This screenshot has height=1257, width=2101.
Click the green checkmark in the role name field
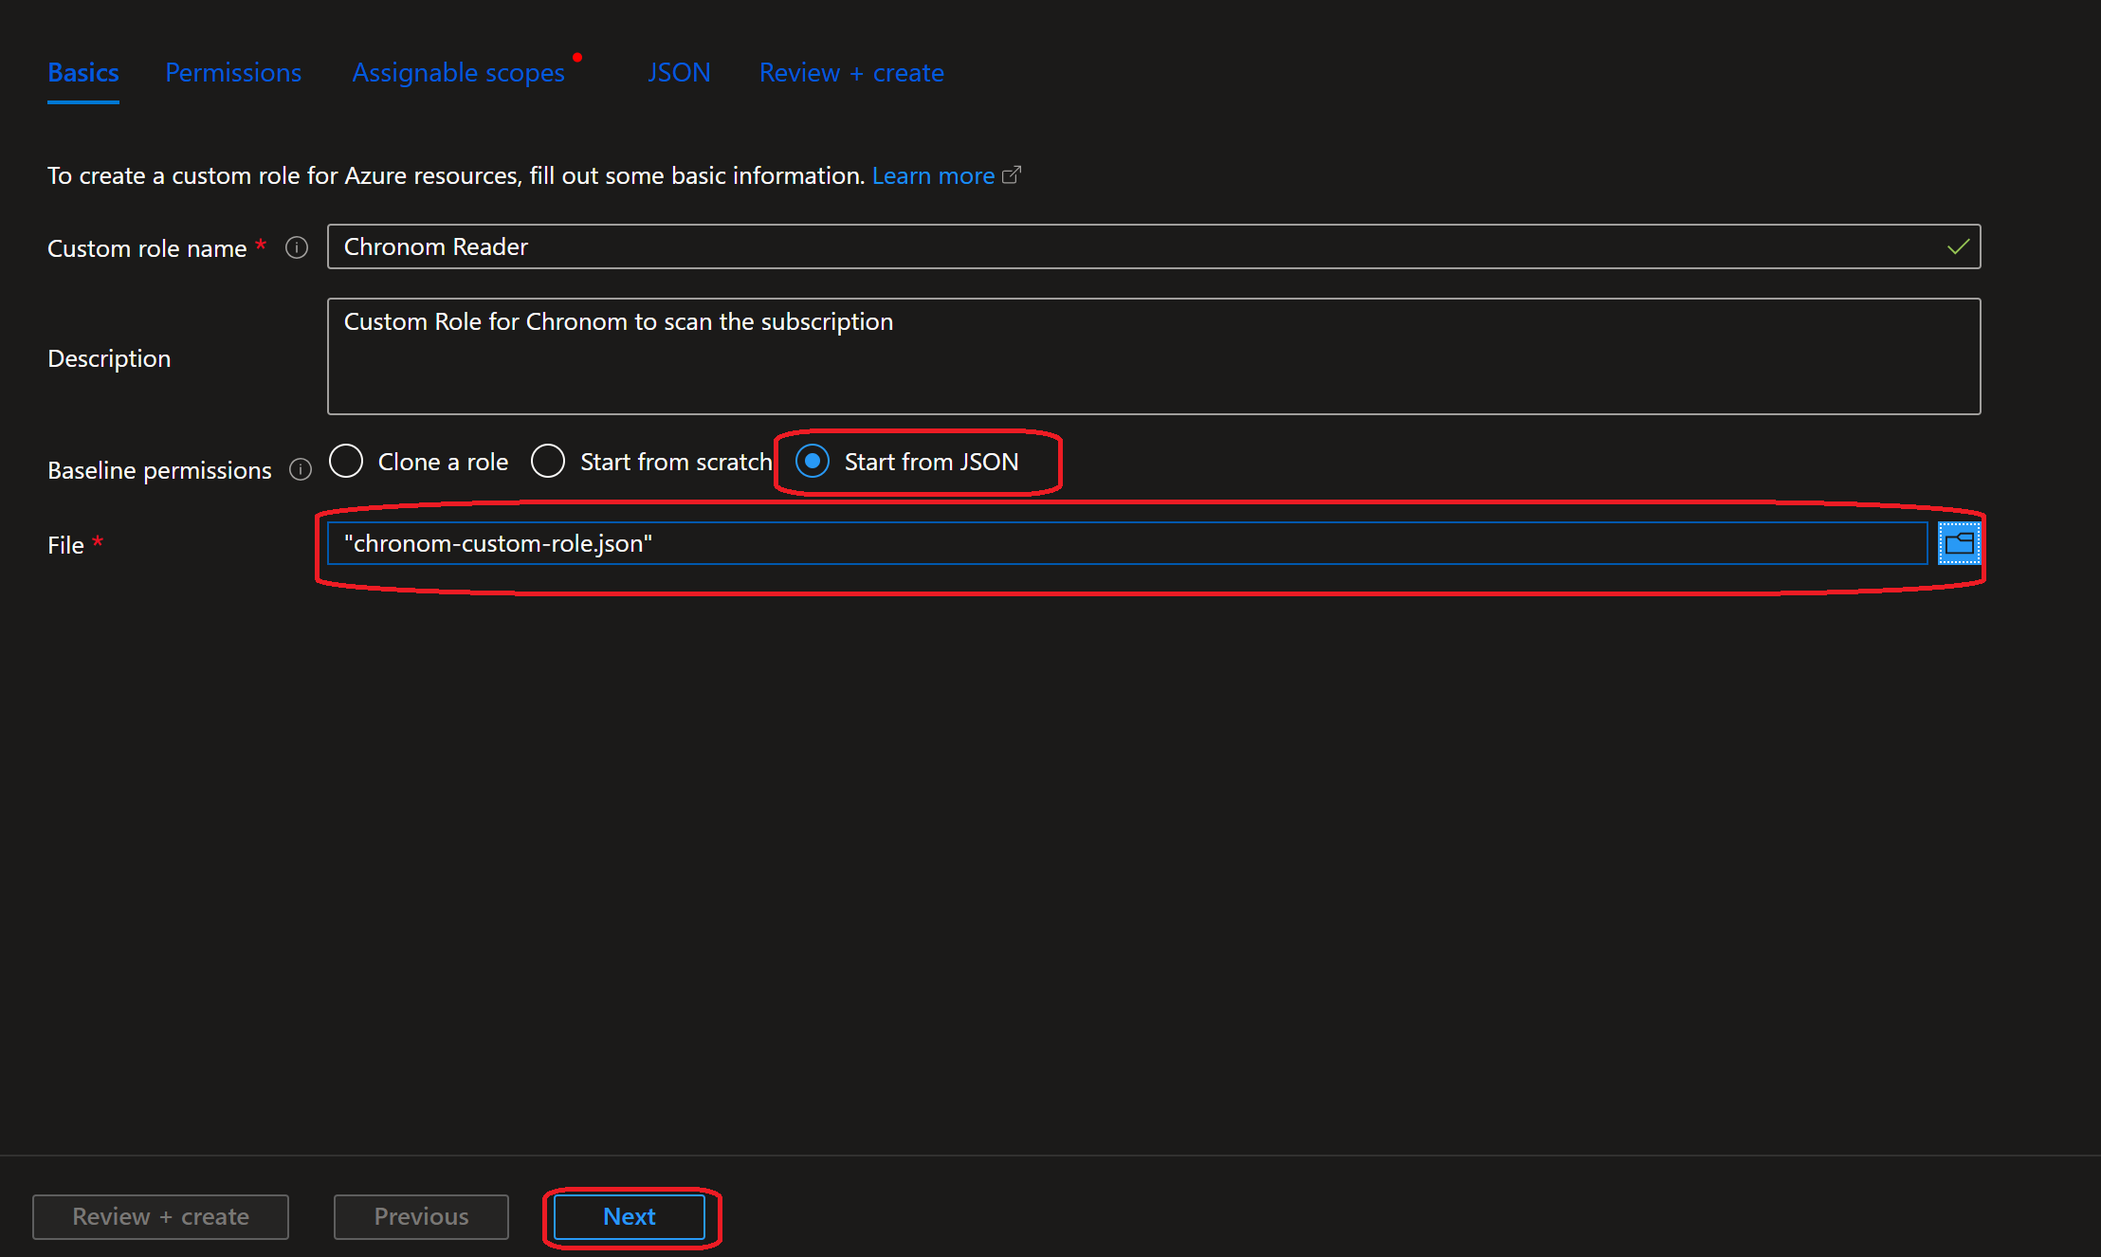coord(1957,246)
